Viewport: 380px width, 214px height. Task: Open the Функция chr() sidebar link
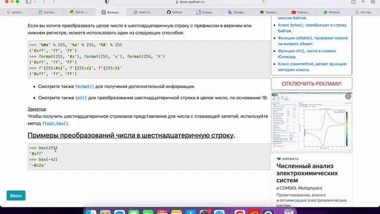point(307,54)
